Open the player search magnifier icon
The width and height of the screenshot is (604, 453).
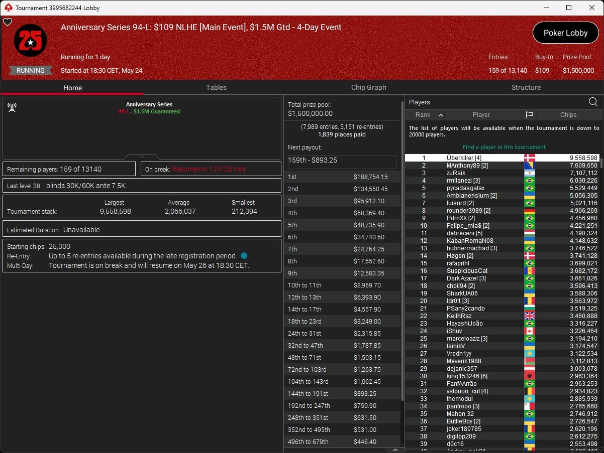(593, 102)
